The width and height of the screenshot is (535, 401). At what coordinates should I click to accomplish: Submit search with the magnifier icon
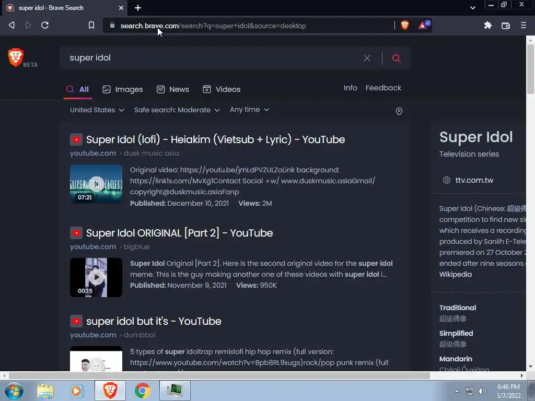(396, 58)
